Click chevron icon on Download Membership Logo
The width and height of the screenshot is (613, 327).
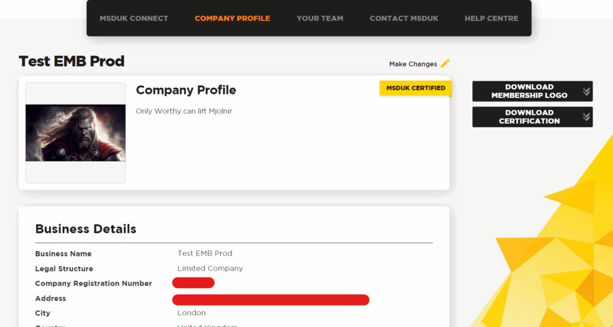(586, 91)
